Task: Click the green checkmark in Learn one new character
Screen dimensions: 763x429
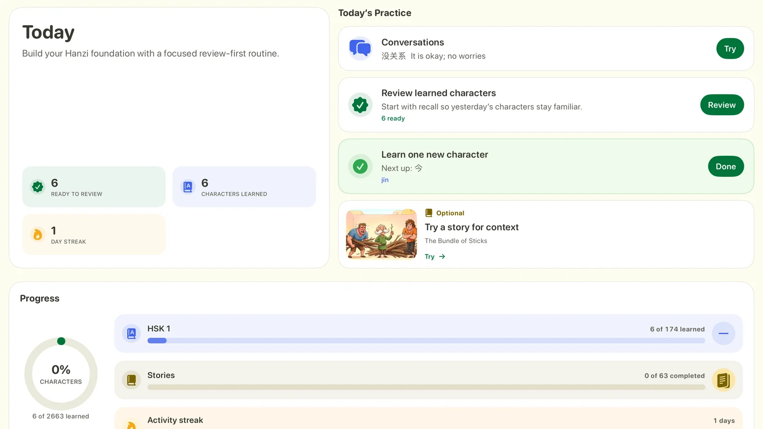Action: 360,166
